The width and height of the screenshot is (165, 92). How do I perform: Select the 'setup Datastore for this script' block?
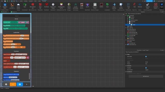pos(11,75)
